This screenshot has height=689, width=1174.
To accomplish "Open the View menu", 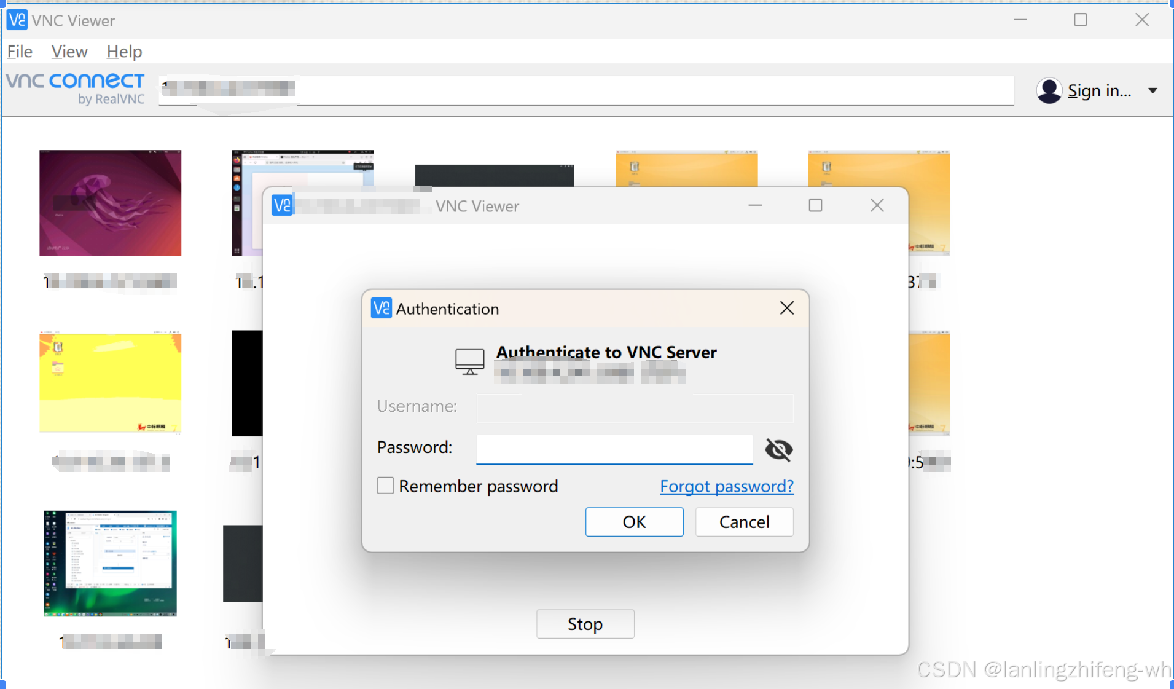I will pos(69,52).
